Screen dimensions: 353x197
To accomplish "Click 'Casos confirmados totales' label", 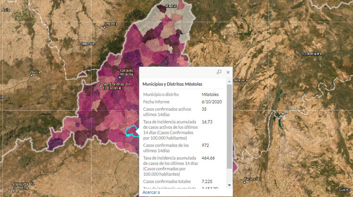I will (167, 181).
